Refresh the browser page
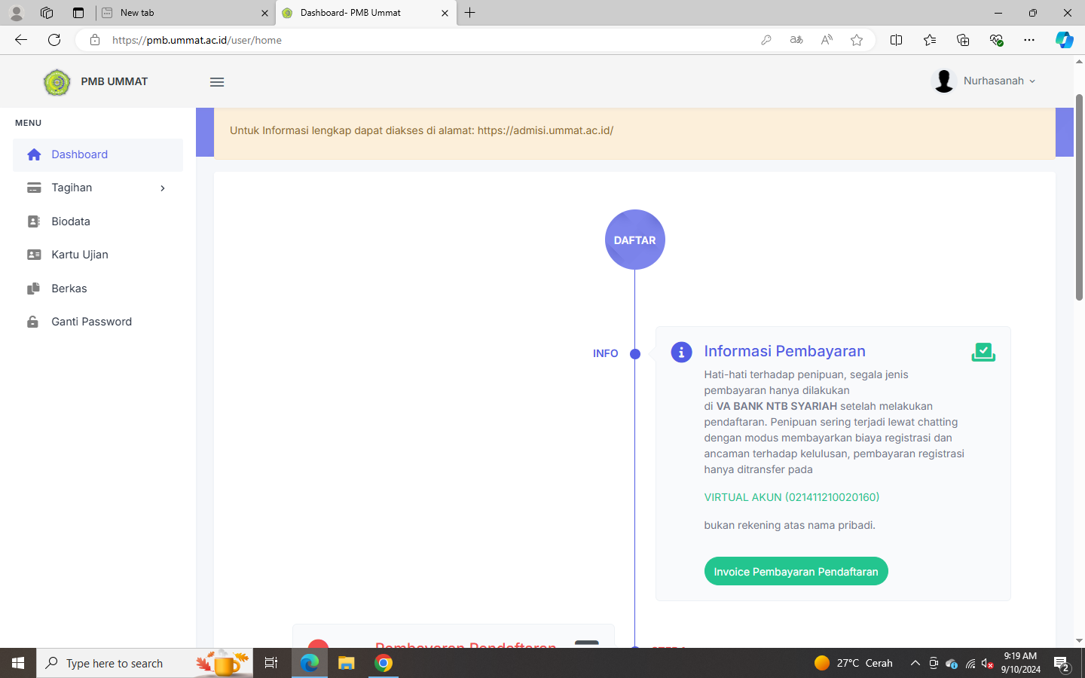 (54, 40)
